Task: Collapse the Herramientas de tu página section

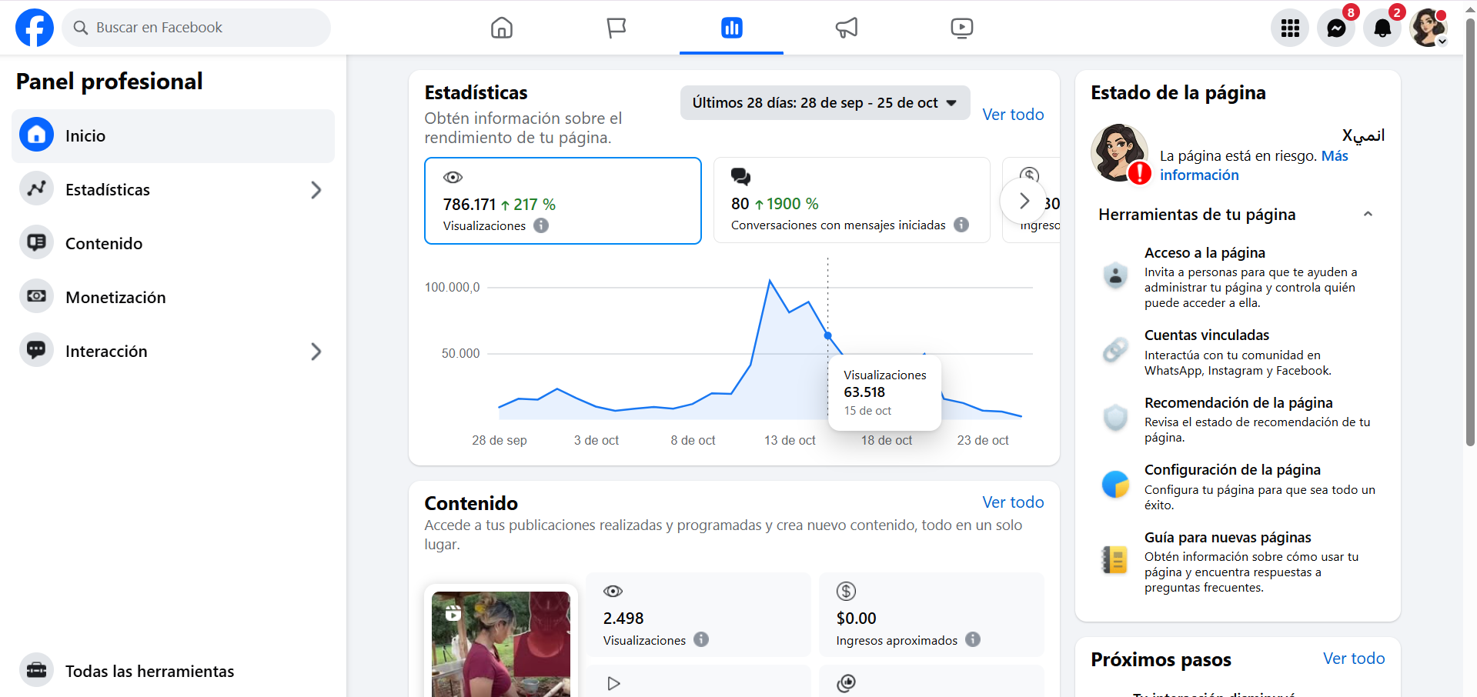Action: pyautogui.click(x=1368, y=215)
